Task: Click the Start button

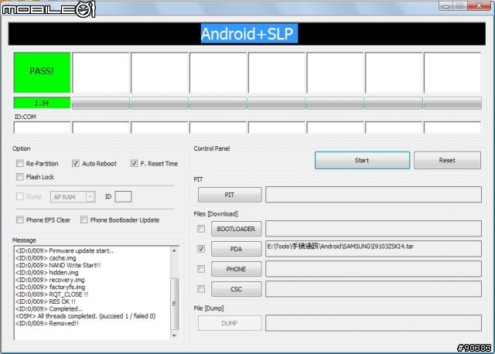Action: pyautogui.click(x=362, y=160)
